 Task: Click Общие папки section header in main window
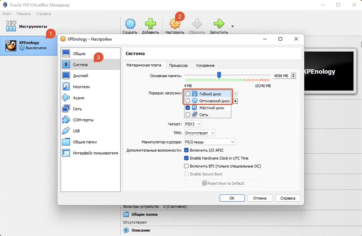(x=144, y=214)
